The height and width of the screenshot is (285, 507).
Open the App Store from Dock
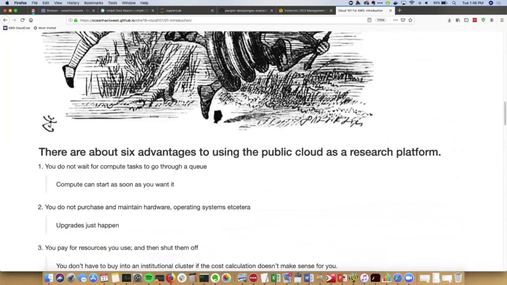click(x=93, y=278)
